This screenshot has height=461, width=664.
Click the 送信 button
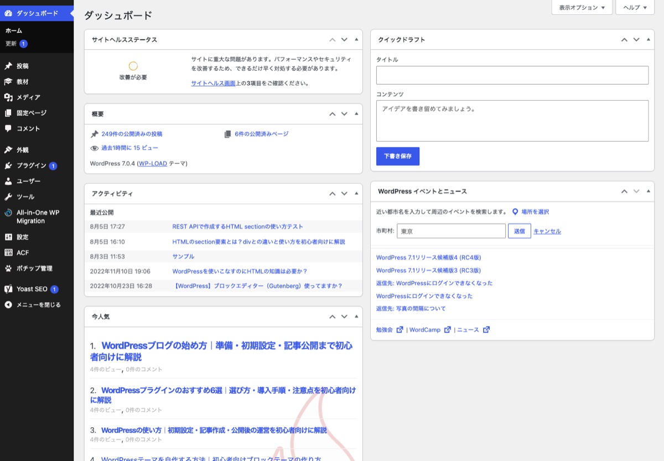coord(520,231)
